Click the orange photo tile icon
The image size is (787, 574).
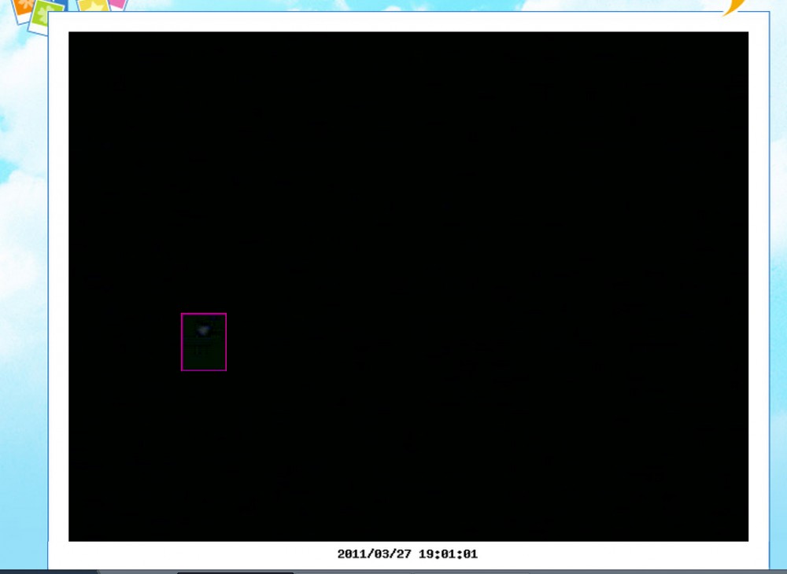click(24, 8)
